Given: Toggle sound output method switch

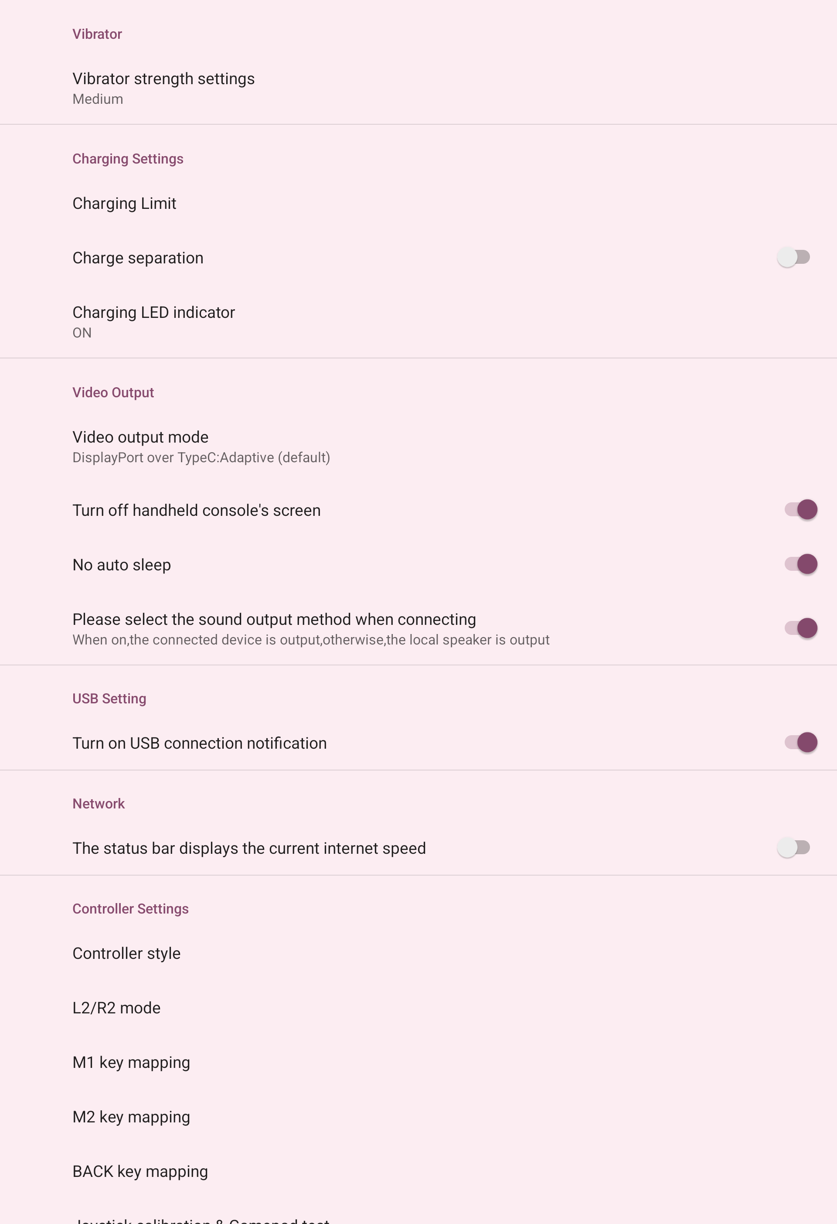Looking at the screenshot, I should (801, 628).
